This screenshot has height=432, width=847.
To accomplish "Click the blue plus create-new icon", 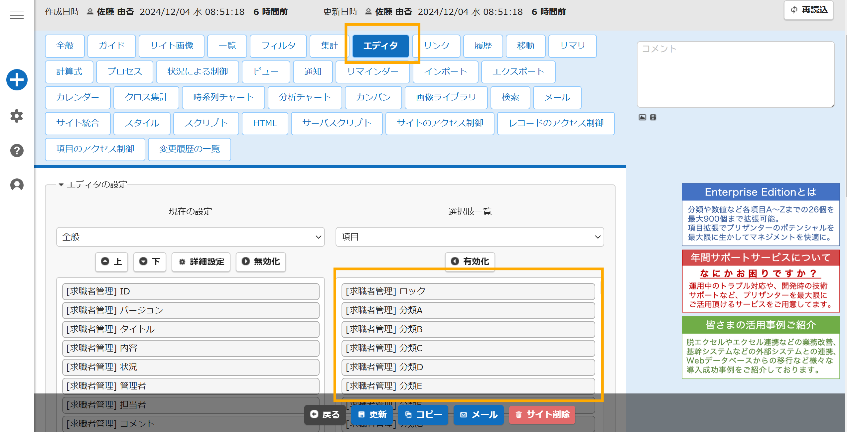I will click(17, 80).
